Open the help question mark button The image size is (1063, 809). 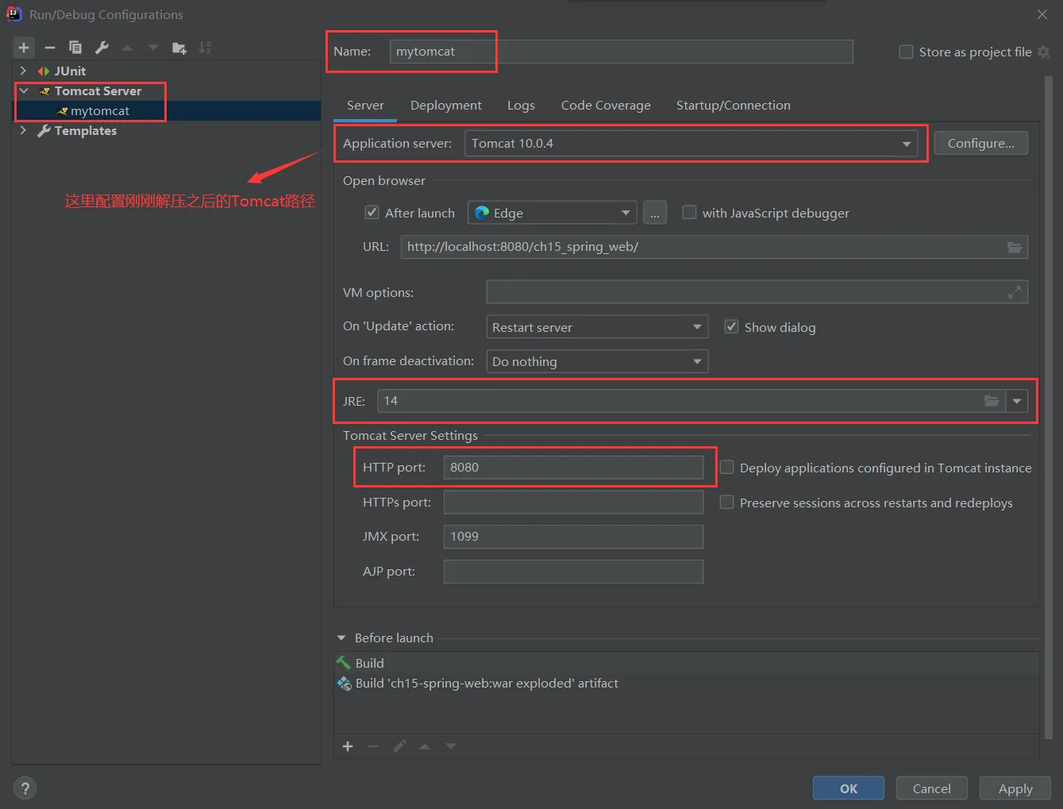pos(25,788)
